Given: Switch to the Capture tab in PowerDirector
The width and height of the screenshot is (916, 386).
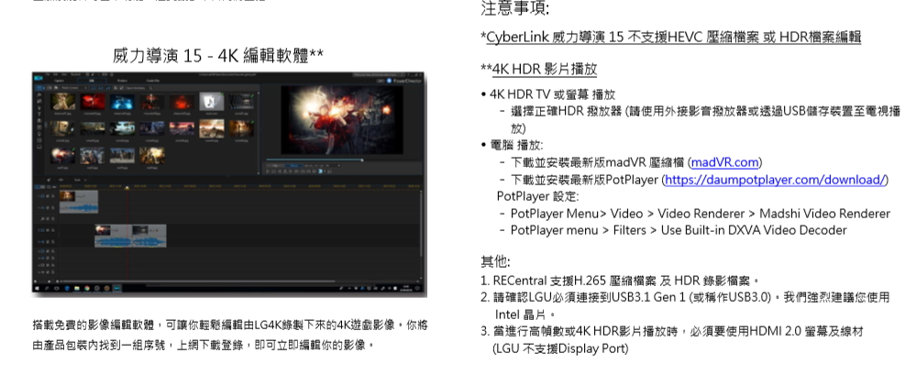Looking at the screenshot, I should click(59, 81).
